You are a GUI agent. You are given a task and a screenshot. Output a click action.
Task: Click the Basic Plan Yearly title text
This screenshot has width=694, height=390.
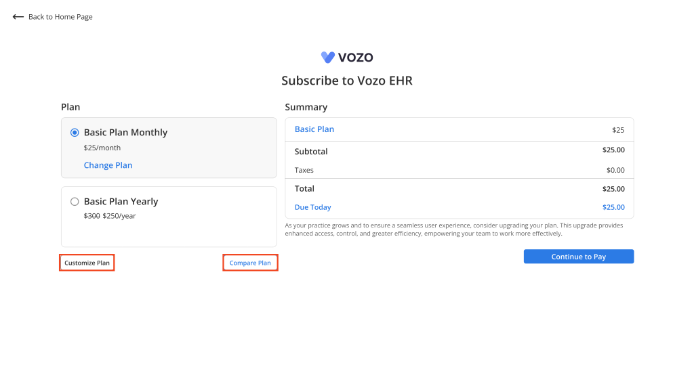tap(121, 201)
